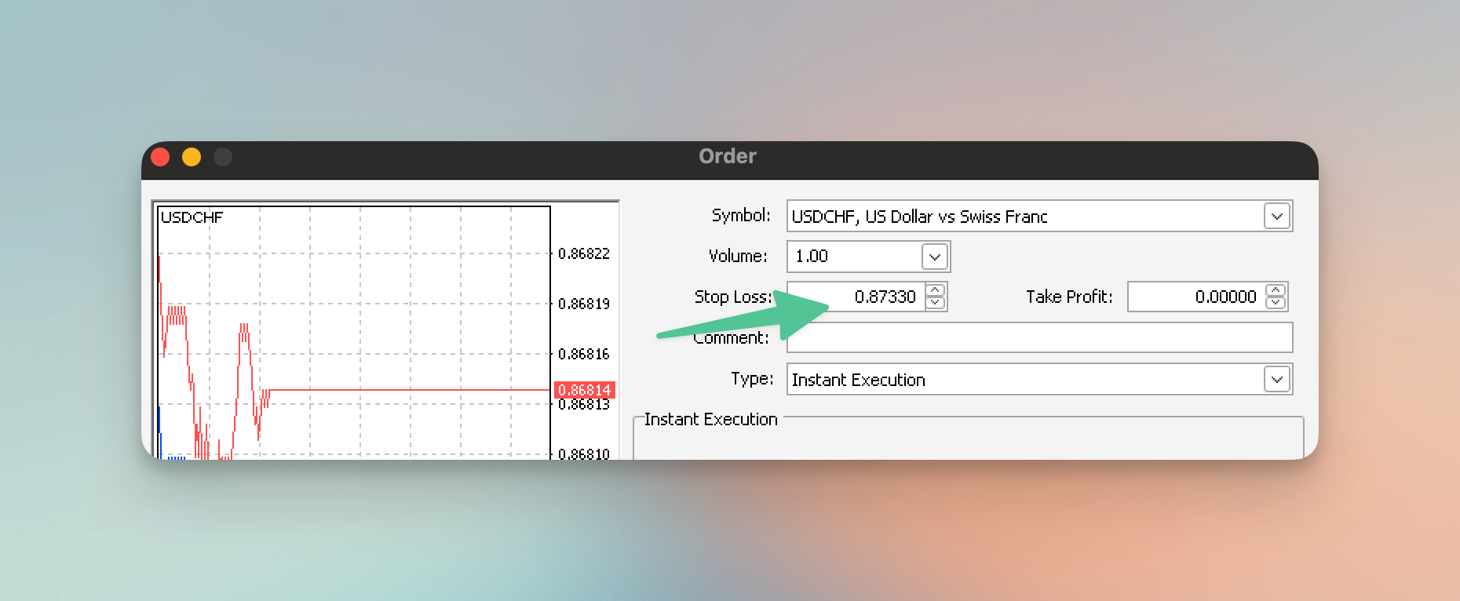
Task: Open the Symbol dropdown arrow
Action: [1277, 216]
